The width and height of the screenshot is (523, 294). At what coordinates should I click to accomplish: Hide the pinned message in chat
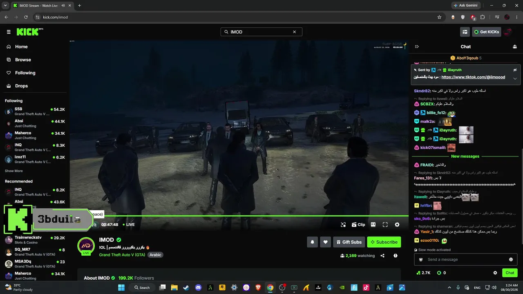515,70
